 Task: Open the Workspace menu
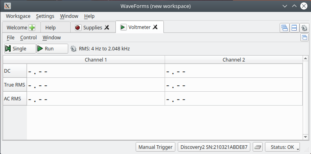point(18,16)
